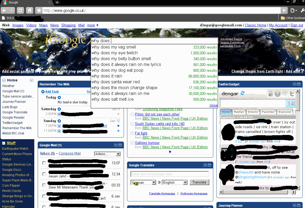The height and width of the screenshot is (208, 305).
Task: Star the 'Pilots did not see each other' story
Action: [x=132, y=114]
